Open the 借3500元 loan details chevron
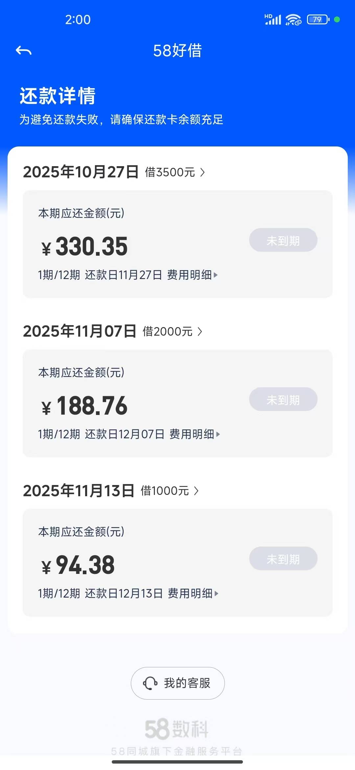This screenshot has width=355, height=770. point(202,172)
